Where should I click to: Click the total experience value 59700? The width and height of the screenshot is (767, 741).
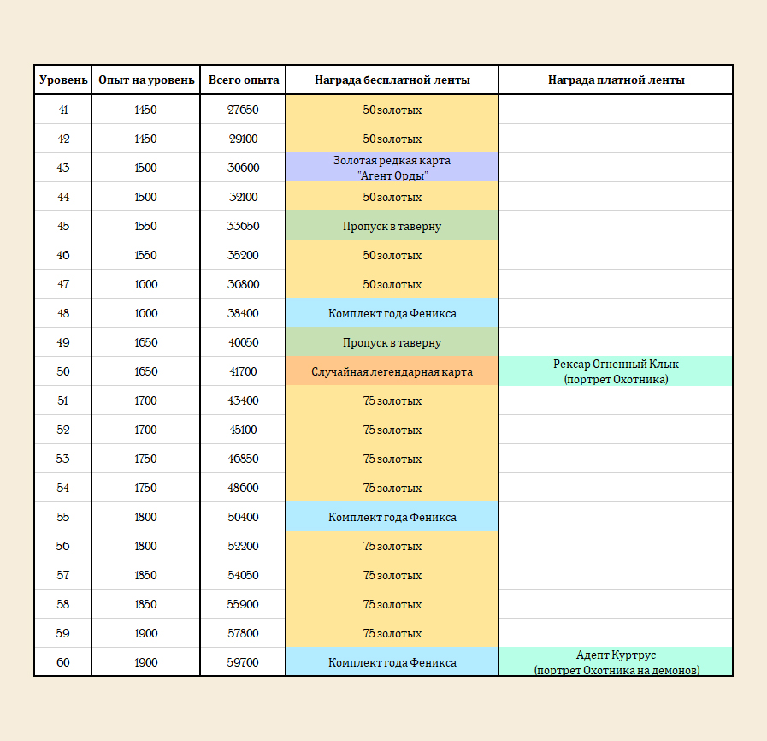244,662
